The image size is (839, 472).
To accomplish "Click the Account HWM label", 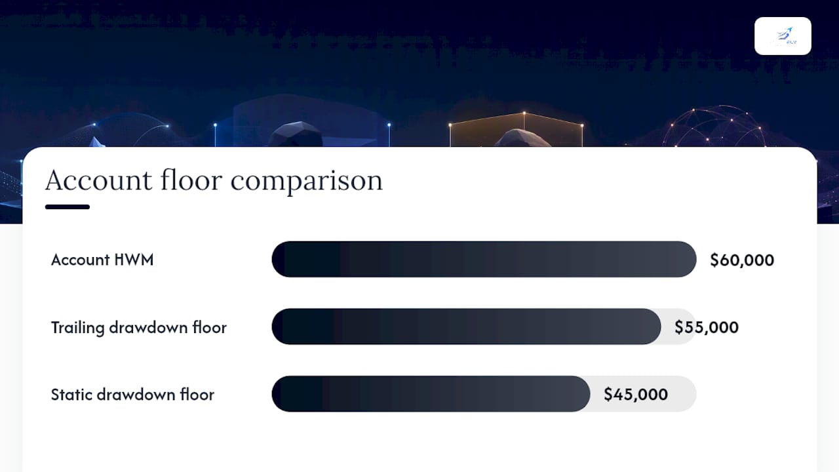I will [x=102, y=260].
